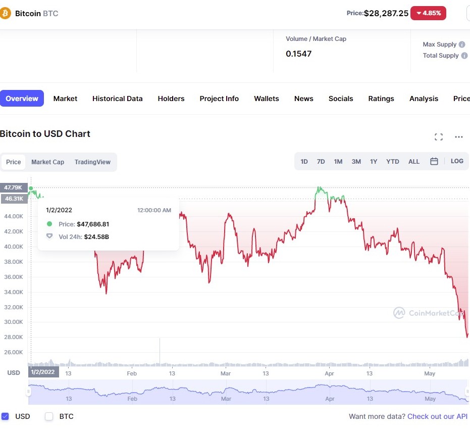Show the ALL time range chart
This screenshot has height=430, width=470.
pos(414,162)
